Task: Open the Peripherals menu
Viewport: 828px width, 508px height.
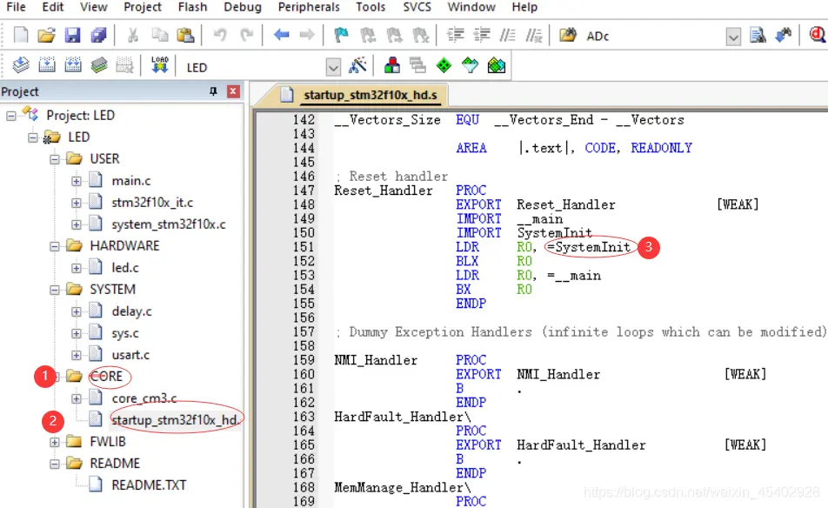Action: pyautogui.click(x=310, y=7)
